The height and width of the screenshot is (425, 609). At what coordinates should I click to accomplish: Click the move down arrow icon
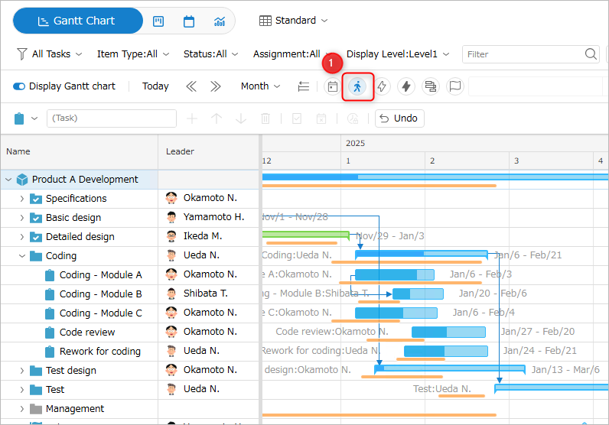click(x=241, y=118)
